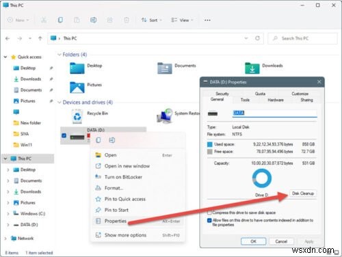Click the Network item in the sidebar

25,239
